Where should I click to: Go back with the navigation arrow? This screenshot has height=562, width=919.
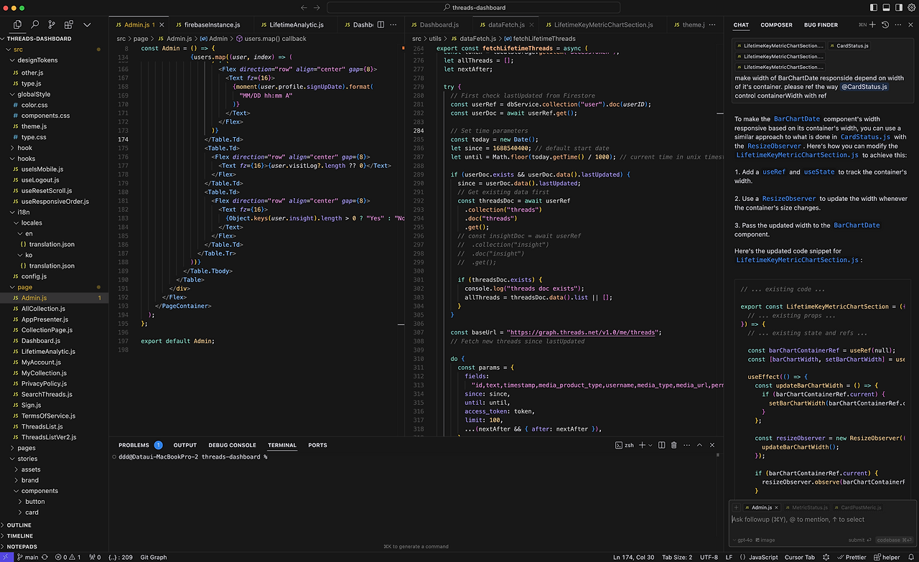(x=304, y=7)
